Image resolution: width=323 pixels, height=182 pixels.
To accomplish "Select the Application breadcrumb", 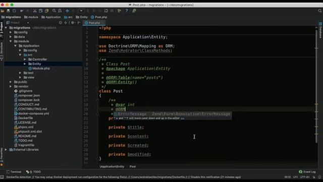I will 51,17.
